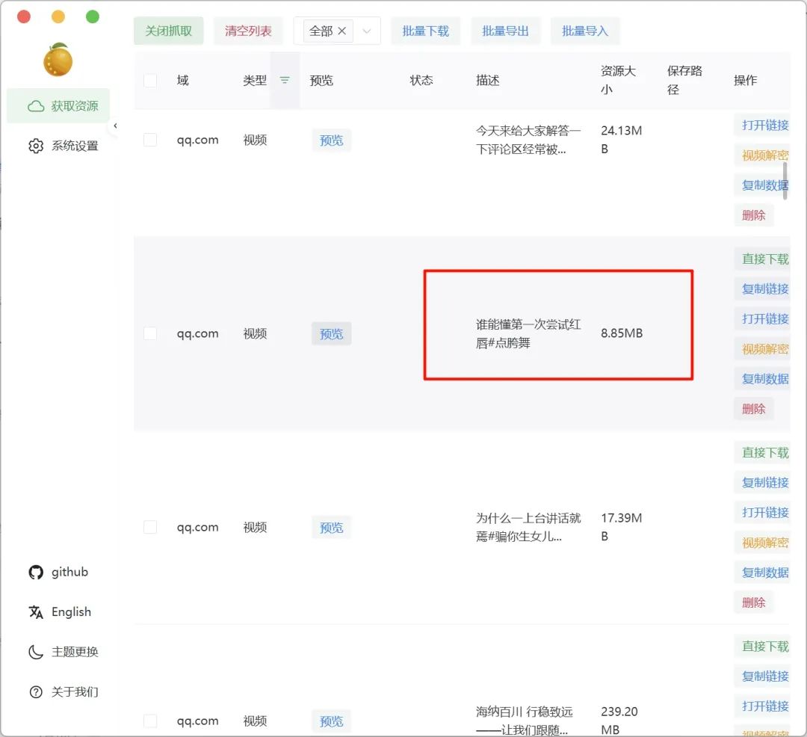Collapse the sidebar using the chevron handle
This screenshot has width=807, height=737.
pos(115,126)
